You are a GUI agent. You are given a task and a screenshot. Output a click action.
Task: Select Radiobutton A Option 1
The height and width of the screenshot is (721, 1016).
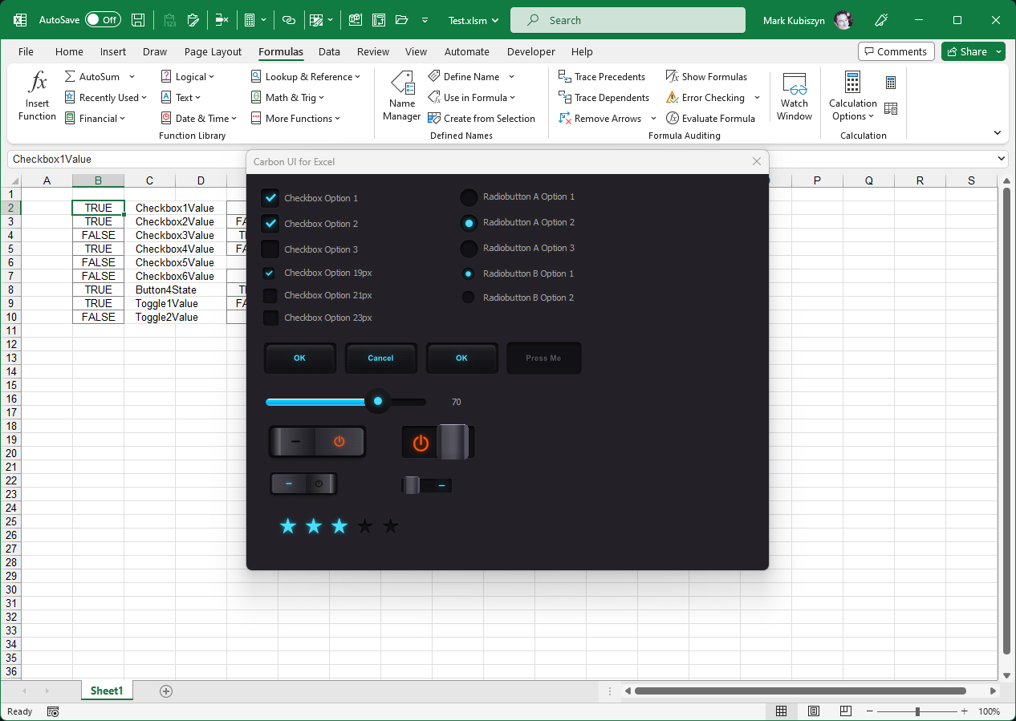(x=469, y=197)
